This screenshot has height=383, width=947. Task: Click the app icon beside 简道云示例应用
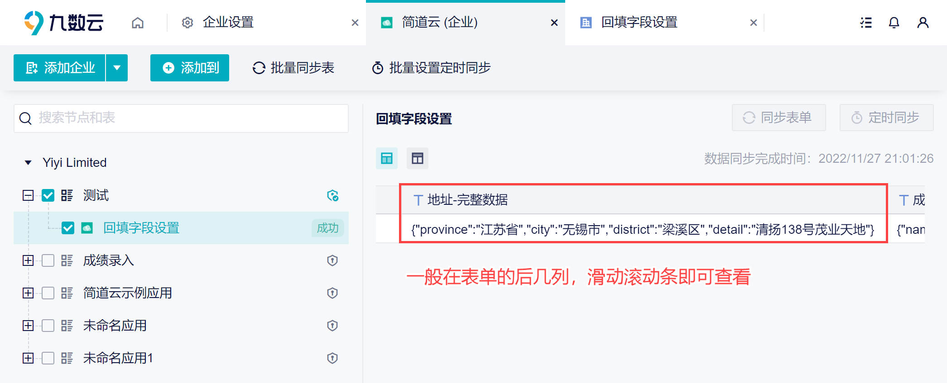pyautogui.click(x=67, y=293)
